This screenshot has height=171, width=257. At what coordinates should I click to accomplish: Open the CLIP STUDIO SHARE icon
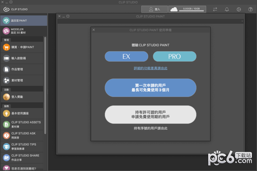[6, 158]
